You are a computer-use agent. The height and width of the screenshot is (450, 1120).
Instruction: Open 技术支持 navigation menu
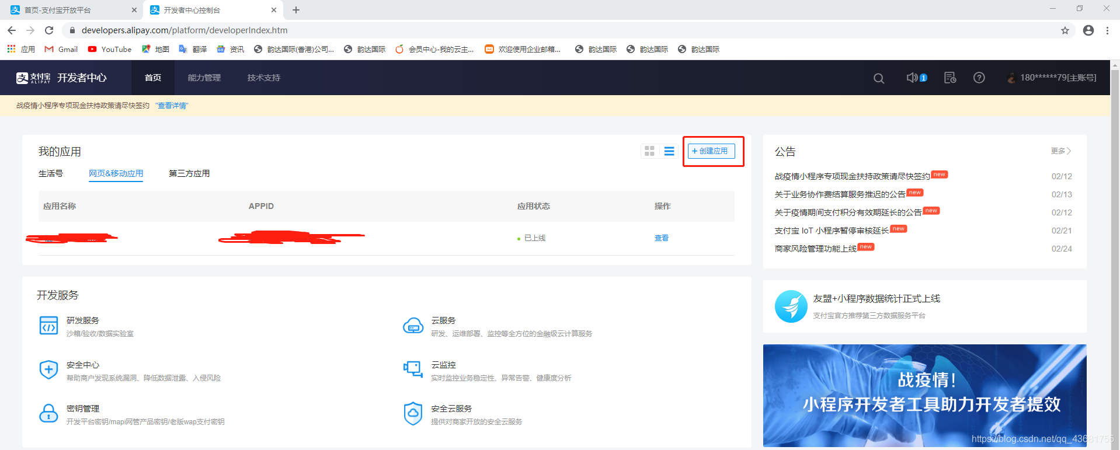(x=264, y=78)
